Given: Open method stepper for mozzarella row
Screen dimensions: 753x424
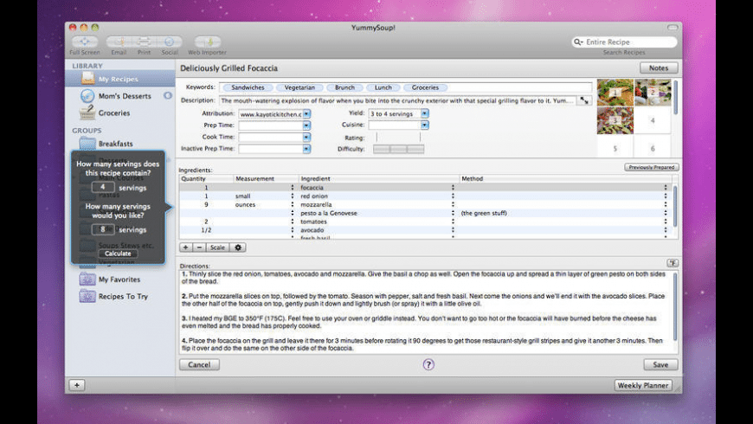Looking at the screenshot, I should coord(666,204).
